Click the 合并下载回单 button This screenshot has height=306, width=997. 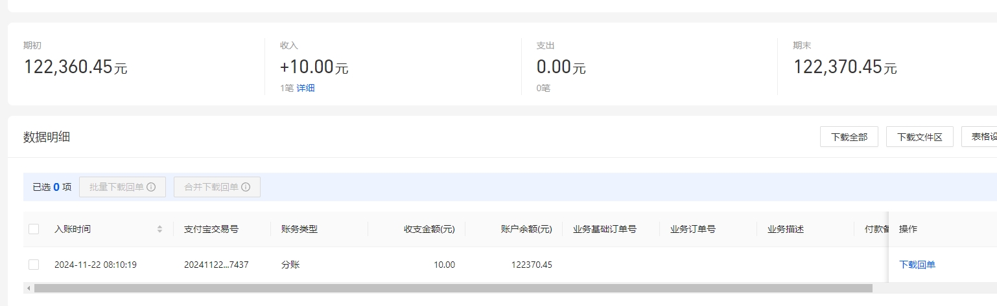click(217, 187)
